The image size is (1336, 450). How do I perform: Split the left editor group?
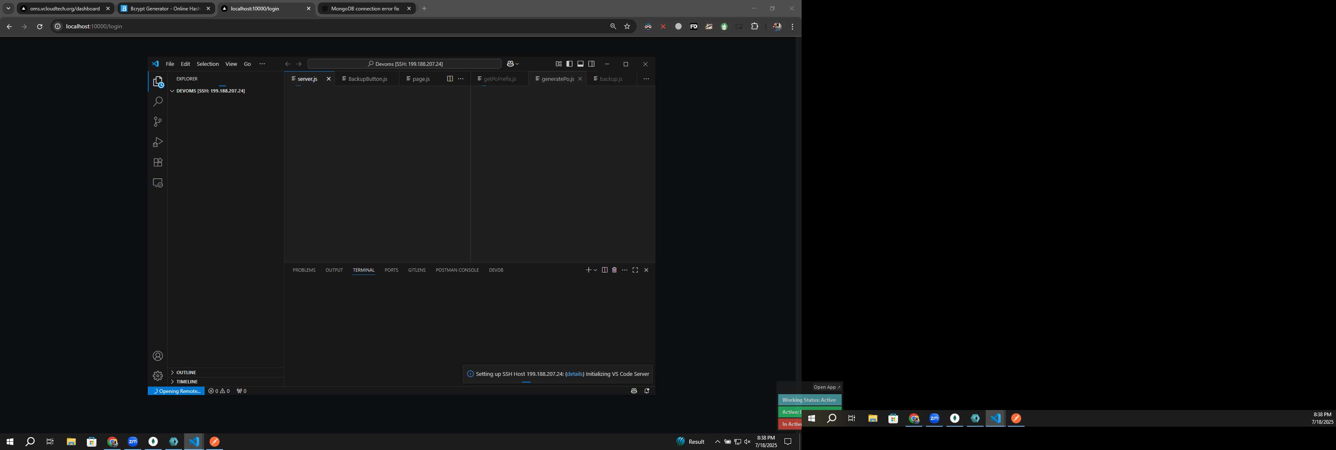pos(450,79)
